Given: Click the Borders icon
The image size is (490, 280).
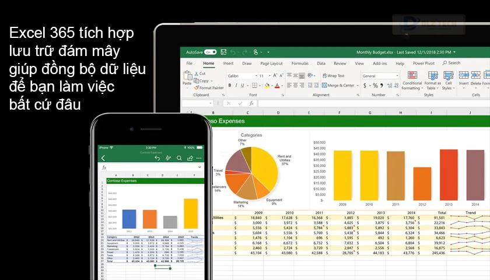Looking at the screenshot, I should coord(255,85).
